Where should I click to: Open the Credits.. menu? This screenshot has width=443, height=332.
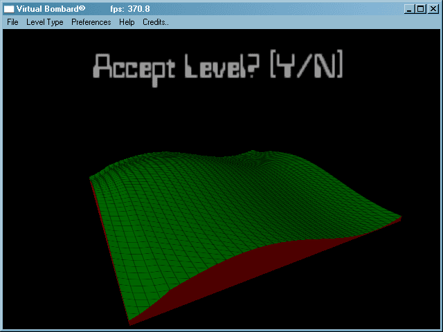click(155, 22)
